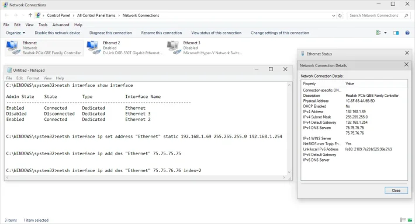Screen dimensions: 415x224
Task: Click Notepad horizontal scrollbar right arrow
Action: pos(284,177)
